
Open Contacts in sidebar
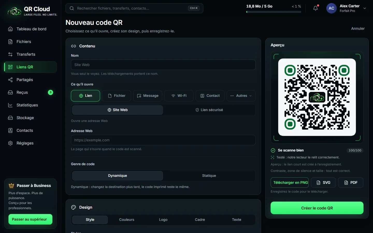click(x=30, y=130)
